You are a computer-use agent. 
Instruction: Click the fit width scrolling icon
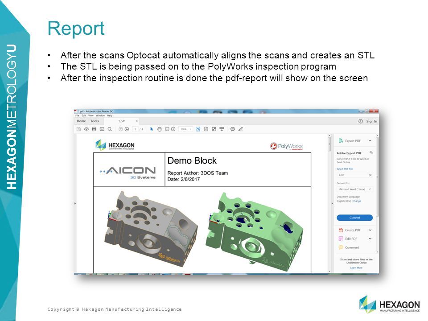(x=198, y=129)
